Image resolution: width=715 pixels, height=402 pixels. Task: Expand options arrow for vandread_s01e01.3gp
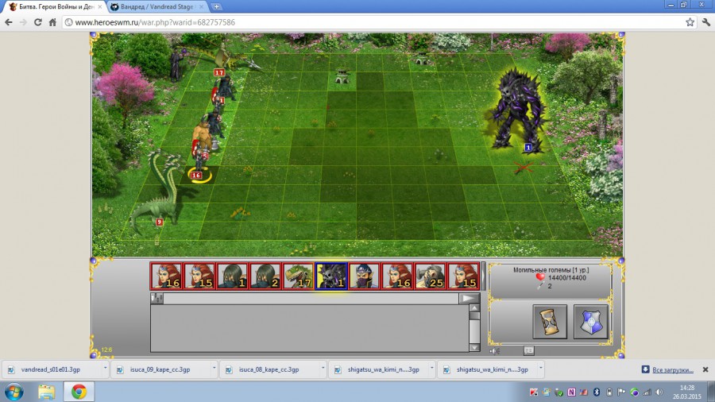[105, 369]
